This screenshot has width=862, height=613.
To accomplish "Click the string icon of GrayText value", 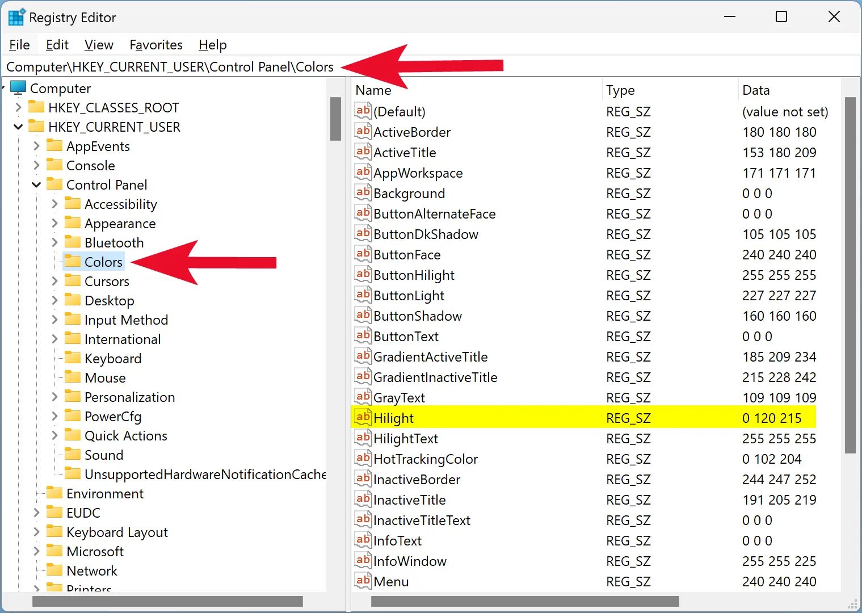I will [x=363, y=397].
